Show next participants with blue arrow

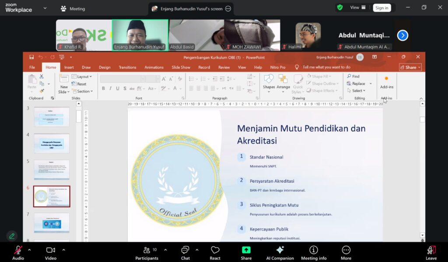tap(402, 35)
